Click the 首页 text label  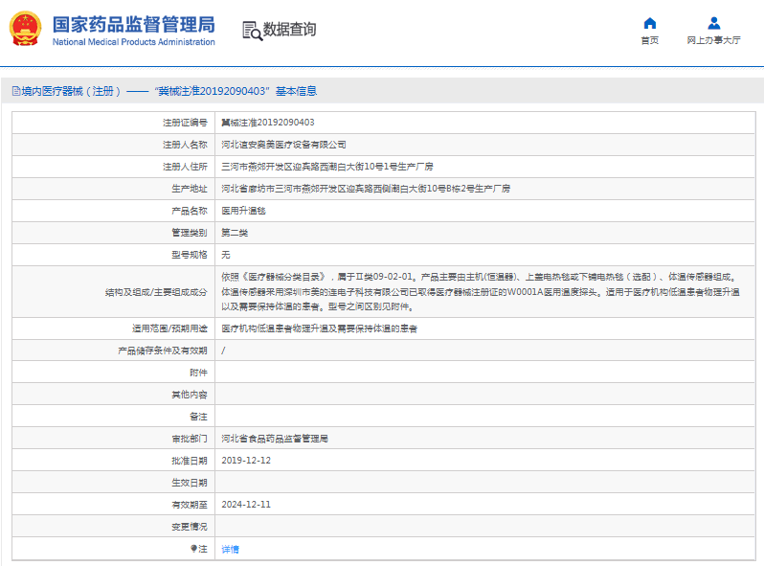[649, 41]
